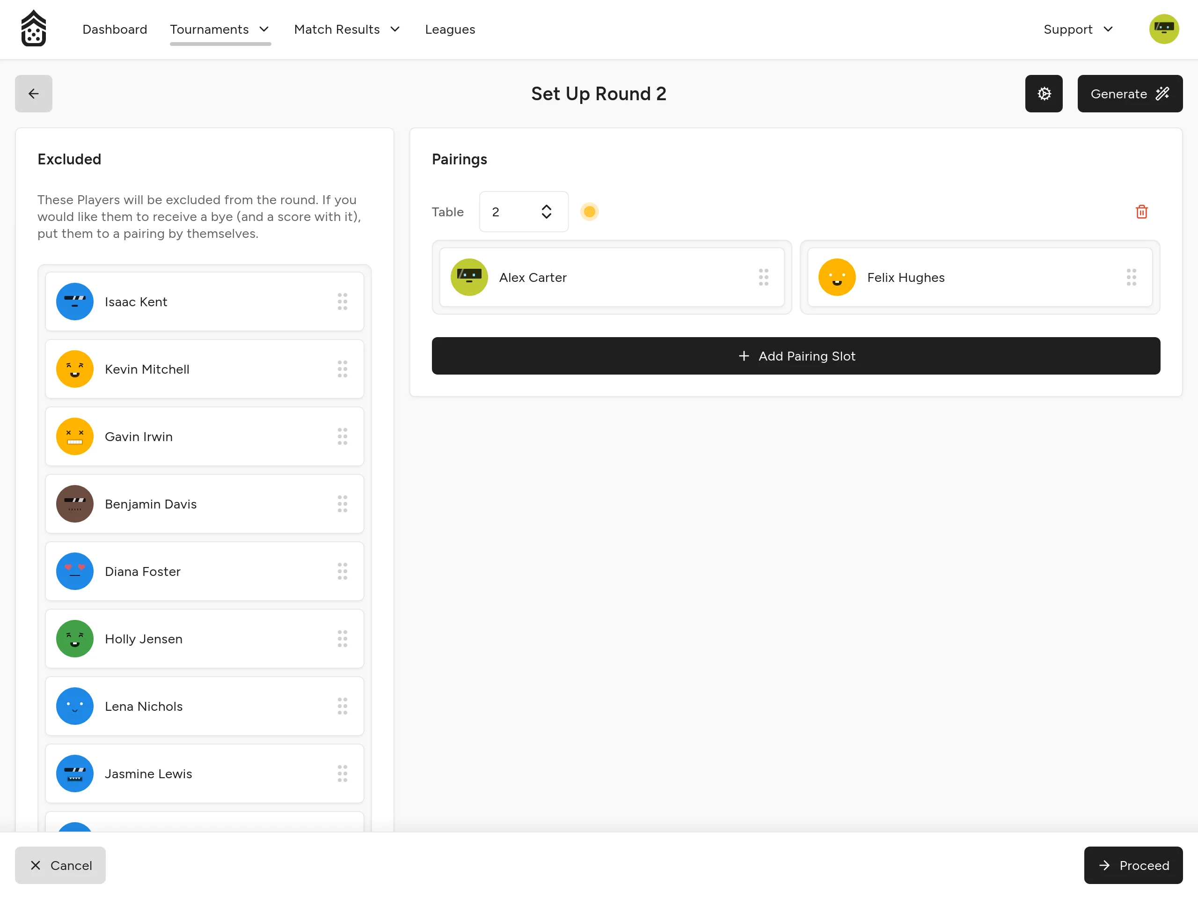The height and width of the screenshot is (899, 1198).
Task: Click the Excluded panel heading
Action: point(69,159)
